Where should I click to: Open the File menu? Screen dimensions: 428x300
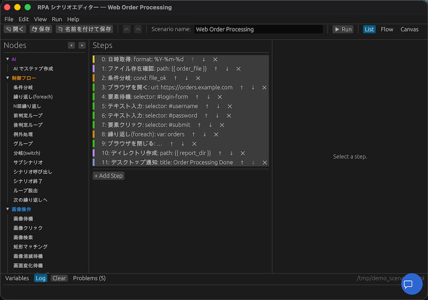(9, 19)
